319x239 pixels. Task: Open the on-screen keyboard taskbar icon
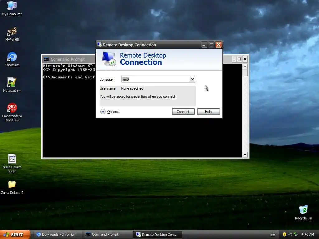point(273,235)
